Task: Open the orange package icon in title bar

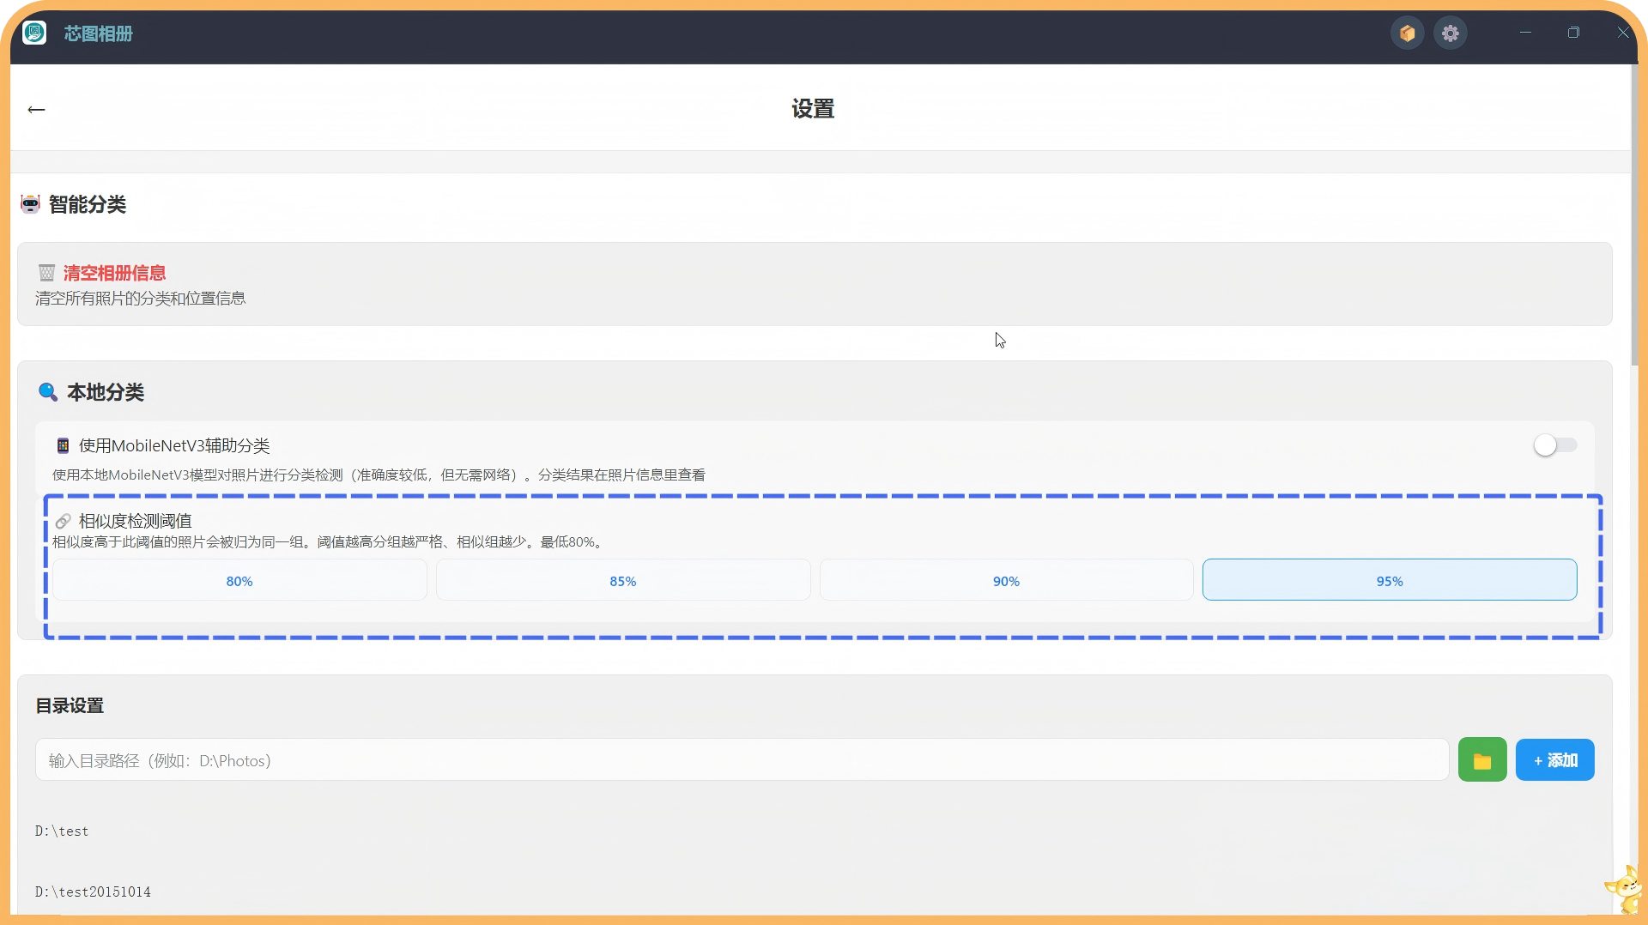Action: click(x=1407, y=33)
